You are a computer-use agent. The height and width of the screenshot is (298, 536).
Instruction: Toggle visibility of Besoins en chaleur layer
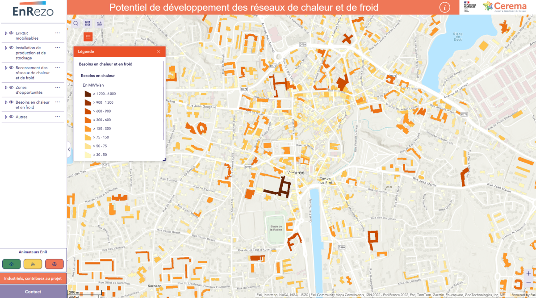pyautogui.click(x=11, y=102)
